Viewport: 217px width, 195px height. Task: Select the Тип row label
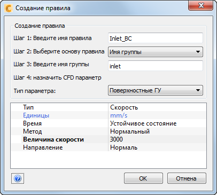pyautogui.click(x=28, y=107)
